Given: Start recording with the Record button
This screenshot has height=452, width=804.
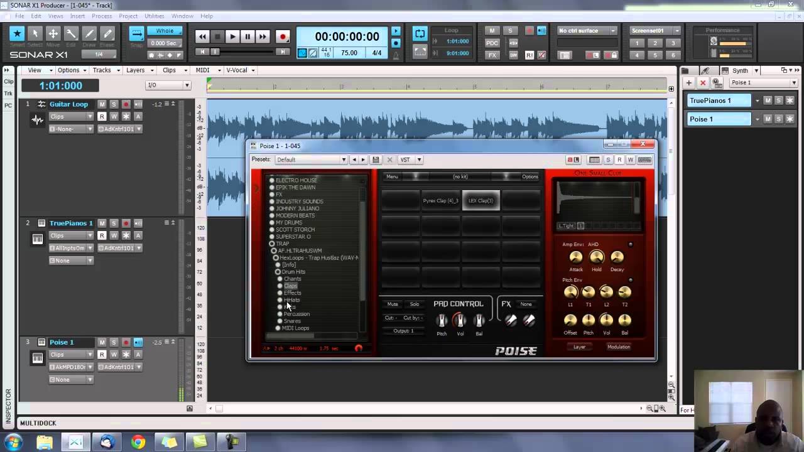Looking at the screenshot, I should [283, 36].
